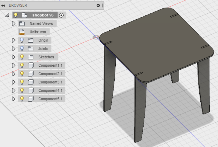Click the Sketches folder icon
Viewport: 218px width, 147px height.
point(31,57)
